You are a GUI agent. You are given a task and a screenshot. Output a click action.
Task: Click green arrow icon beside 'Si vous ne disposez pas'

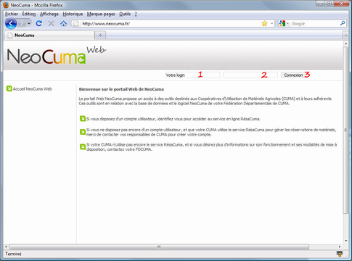click(83, 132)
